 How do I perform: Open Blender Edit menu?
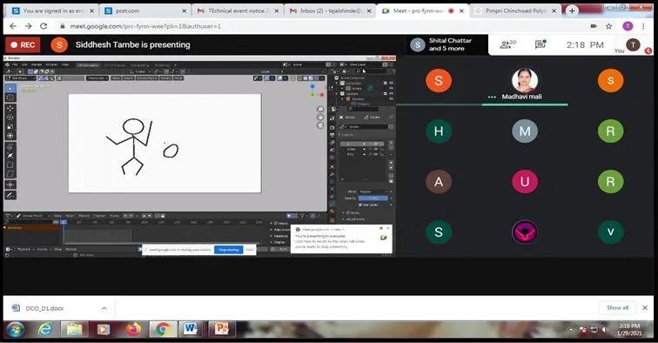[24, 64]
